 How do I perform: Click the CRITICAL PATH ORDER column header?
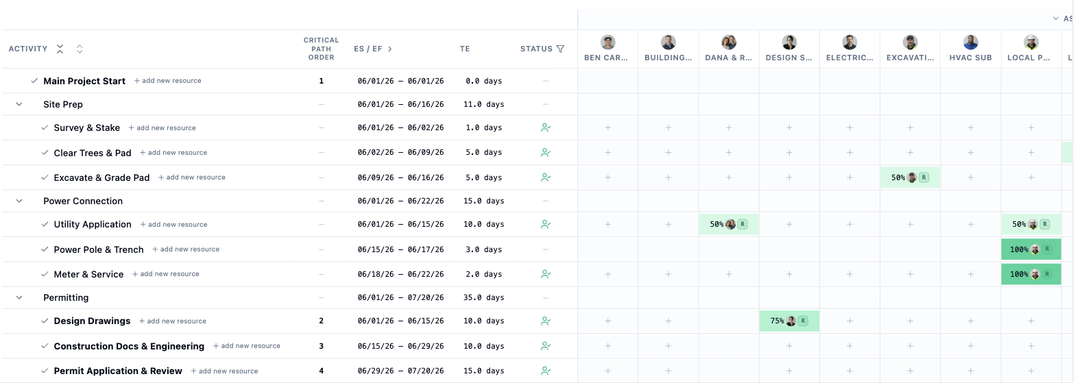(x=321, y=49)
